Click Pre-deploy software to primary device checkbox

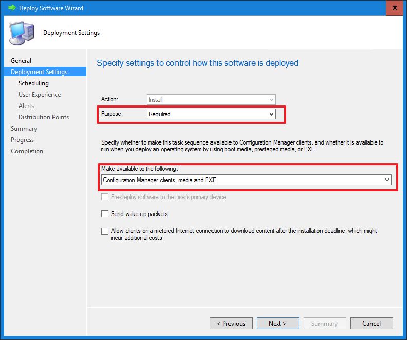[x=105, y=197]
